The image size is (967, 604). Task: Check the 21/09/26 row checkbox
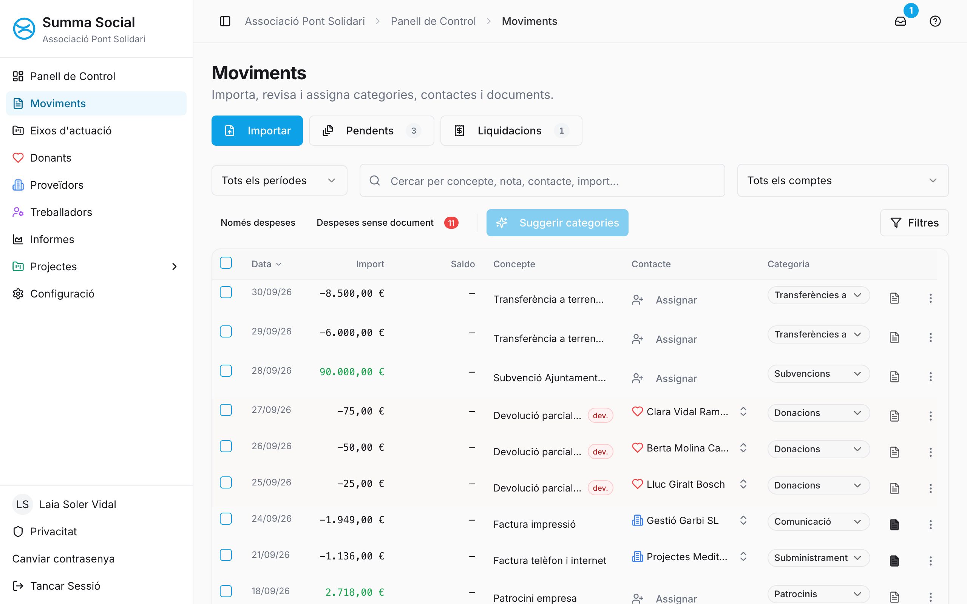coord(226,555)
